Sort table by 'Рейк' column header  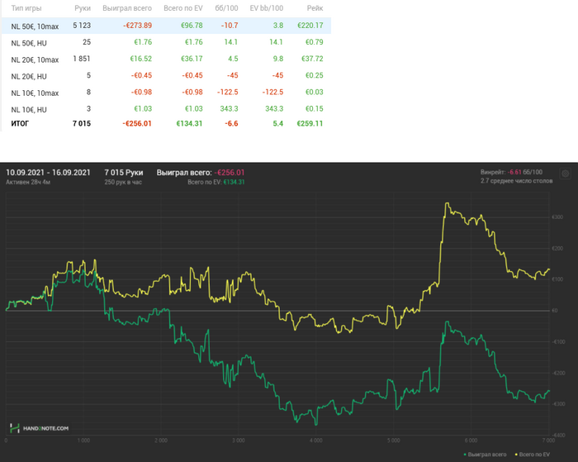pyautogui.click(x=315, y=8)
